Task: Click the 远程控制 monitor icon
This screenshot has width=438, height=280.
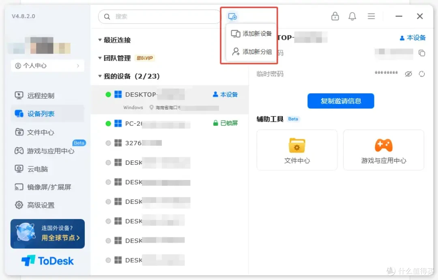Action: (x=19, y=96)
